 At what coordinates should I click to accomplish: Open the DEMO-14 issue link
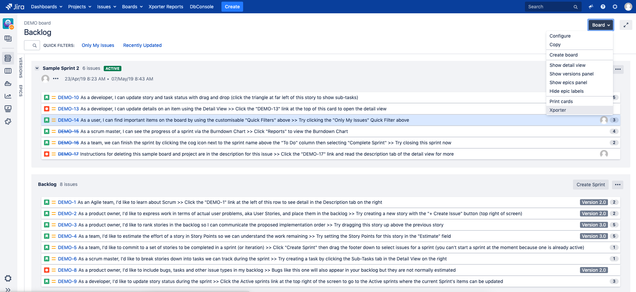pos(68,120)
